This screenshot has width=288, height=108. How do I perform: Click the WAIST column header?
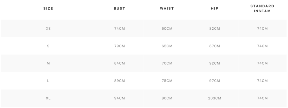point(167,8)
